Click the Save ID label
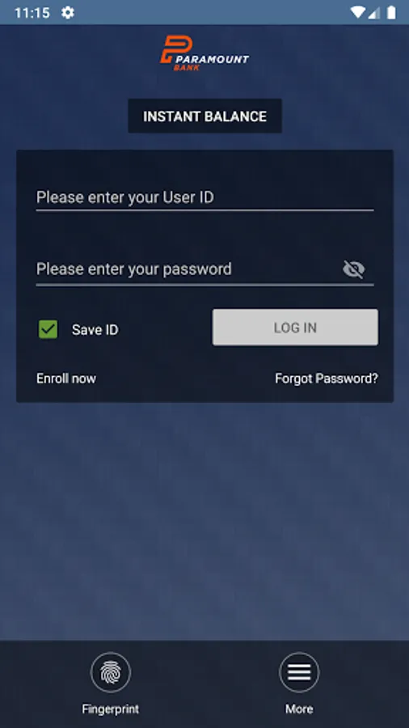The image size is (409, 728). (95, 330)
